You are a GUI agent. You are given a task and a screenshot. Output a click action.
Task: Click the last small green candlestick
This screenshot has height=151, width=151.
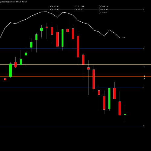click(125, 114)
